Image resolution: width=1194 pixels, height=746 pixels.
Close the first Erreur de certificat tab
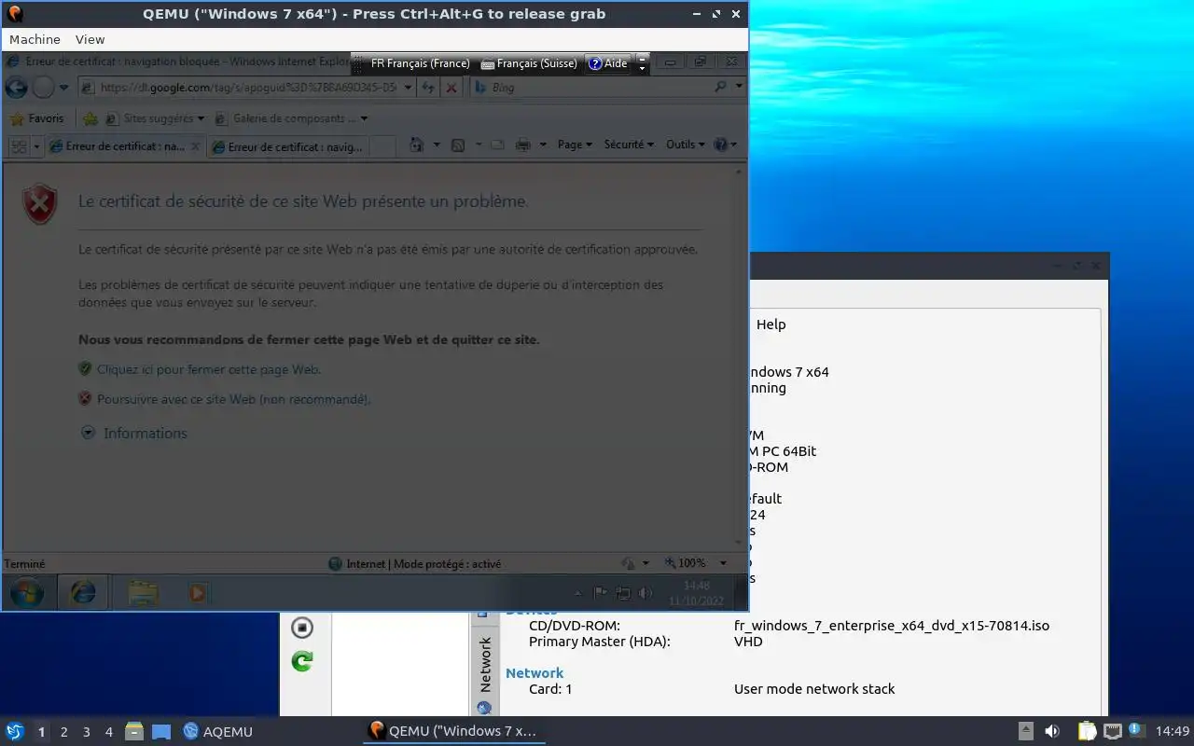tap(195, 146)
